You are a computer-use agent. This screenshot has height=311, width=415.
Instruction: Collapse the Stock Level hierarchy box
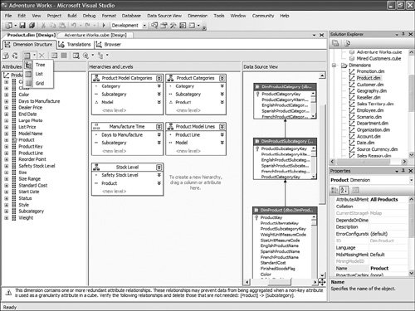159,168
